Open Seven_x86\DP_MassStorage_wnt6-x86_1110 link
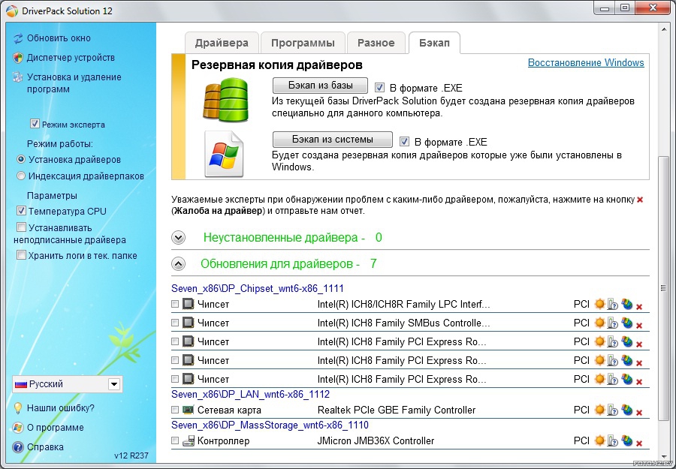Viewport: 676px width, 469px height. click(x=270, y=425)
